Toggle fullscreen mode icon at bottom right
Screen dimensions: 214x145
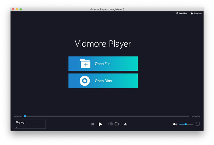(x=198, y=124)
